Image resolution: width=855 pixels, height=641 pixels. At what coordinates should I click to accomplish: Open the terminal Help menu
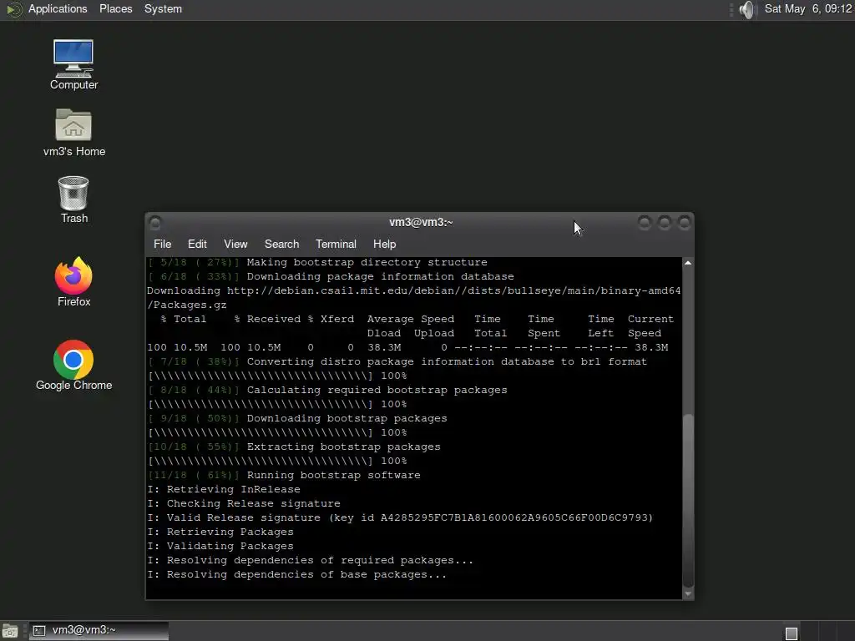(x=384, y=245)
